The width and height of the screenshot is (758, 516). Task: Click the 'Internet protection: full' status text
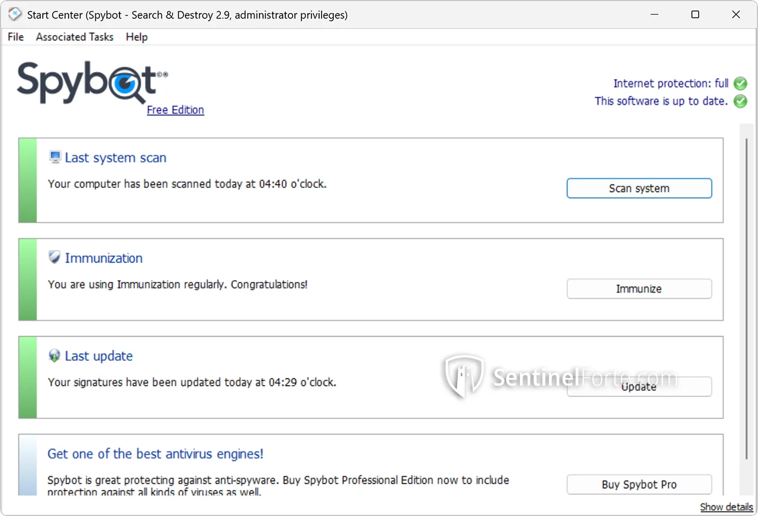(671, 84)
